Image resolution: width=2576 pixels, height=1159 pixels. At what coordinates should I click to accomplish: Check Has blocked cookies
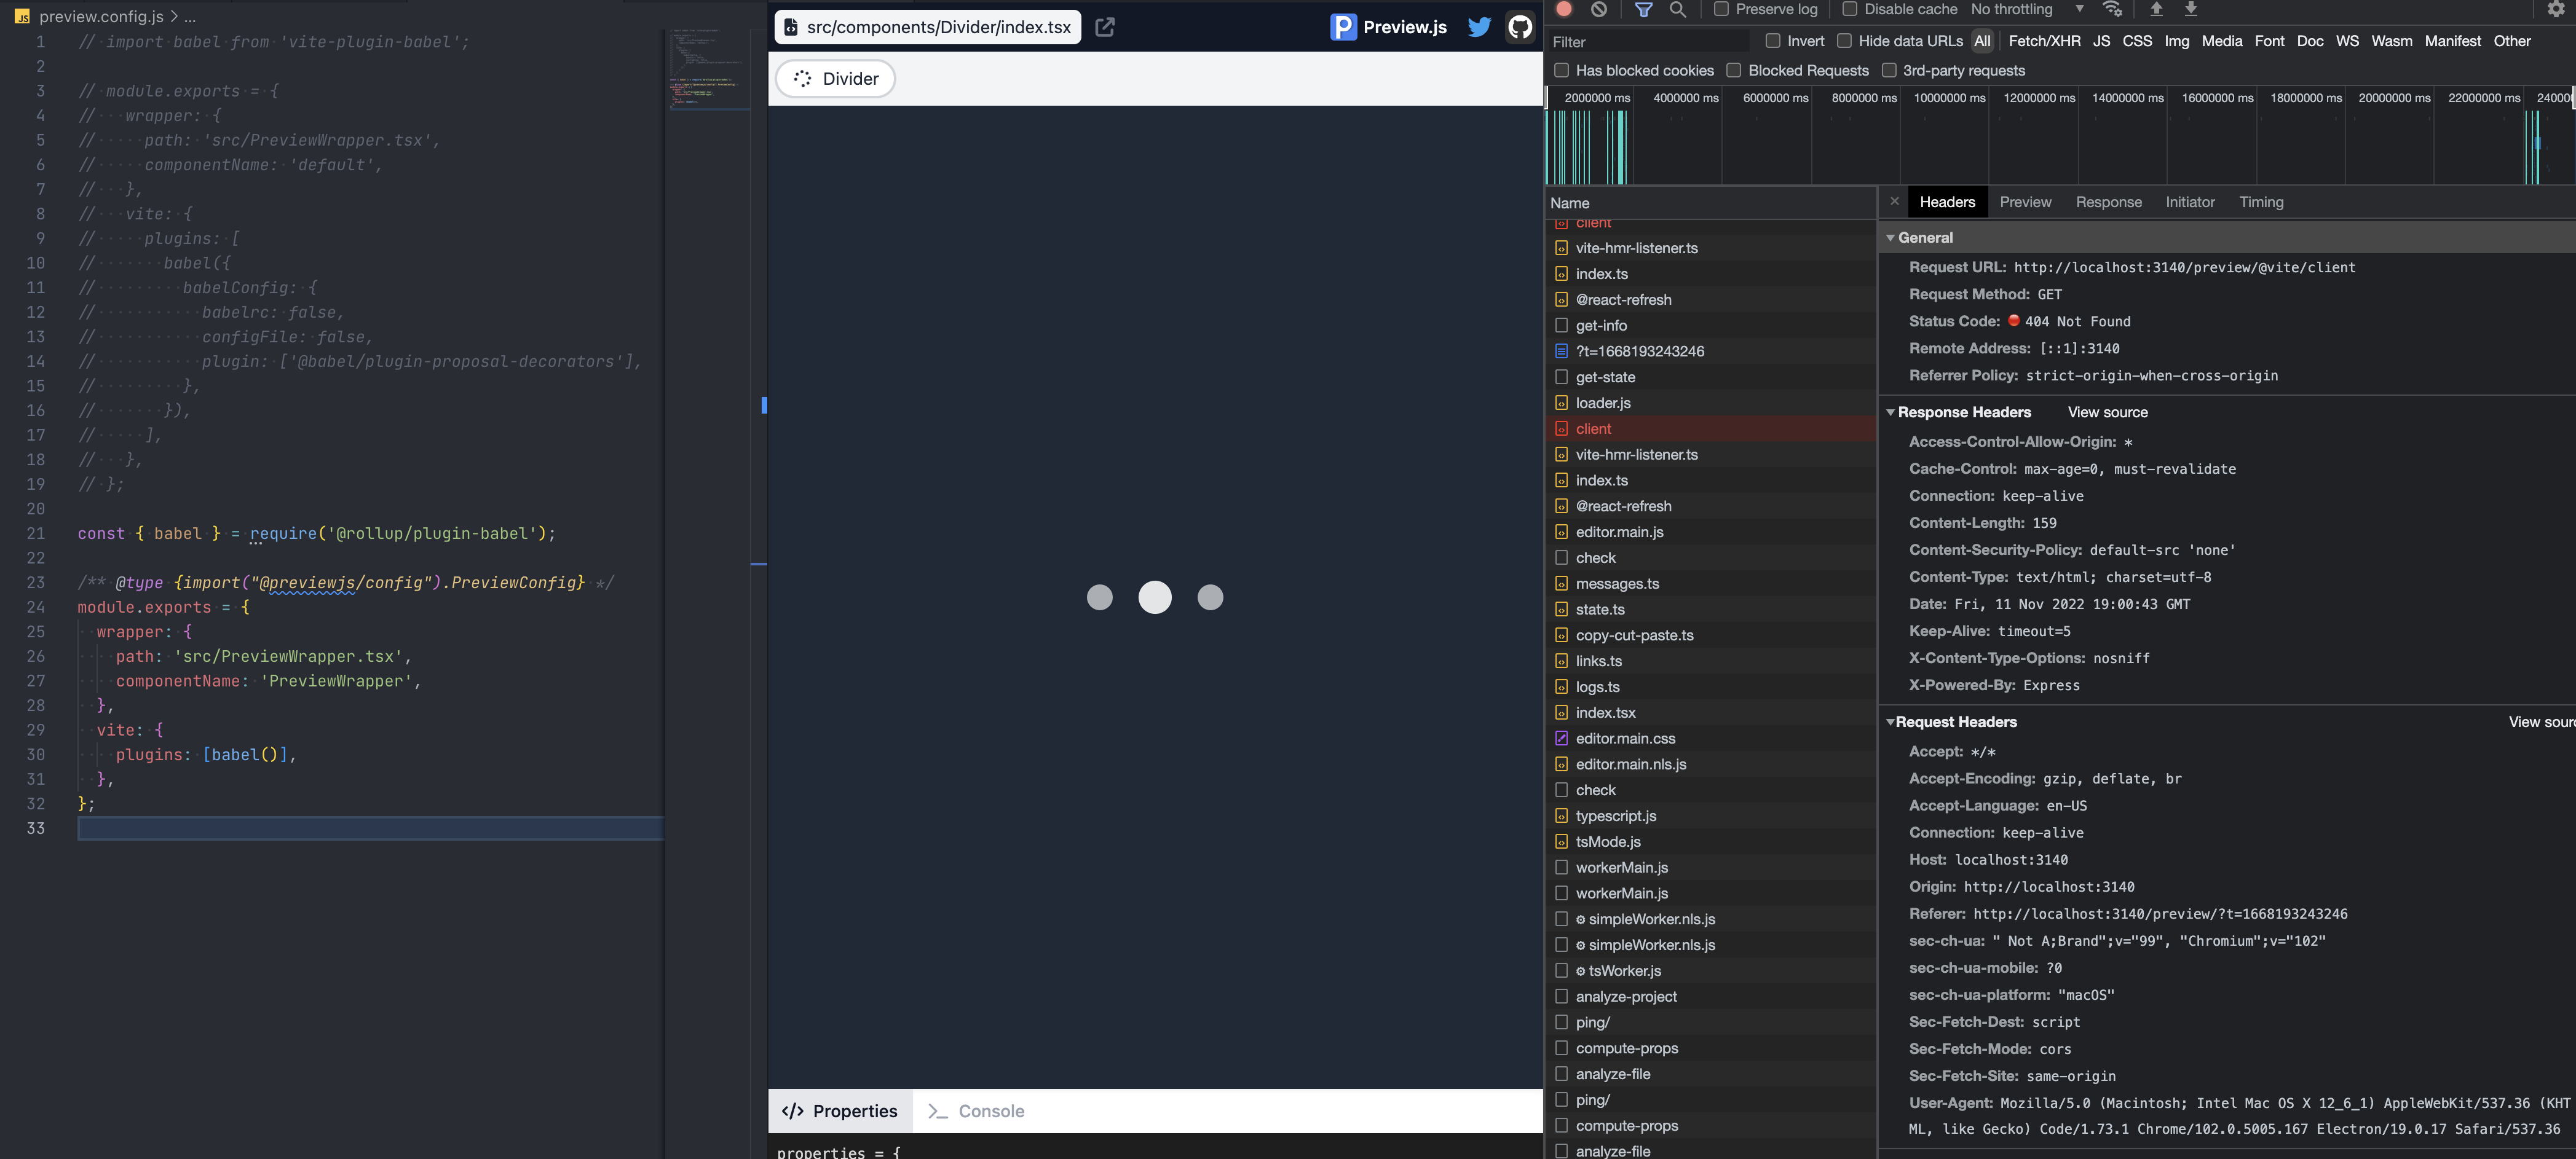pyautogui.click(x=1562, y=70)
